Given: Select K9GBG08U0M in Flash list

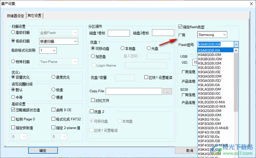Looking at the screenshot, I should pyautogui.click(x=215, y=59).
